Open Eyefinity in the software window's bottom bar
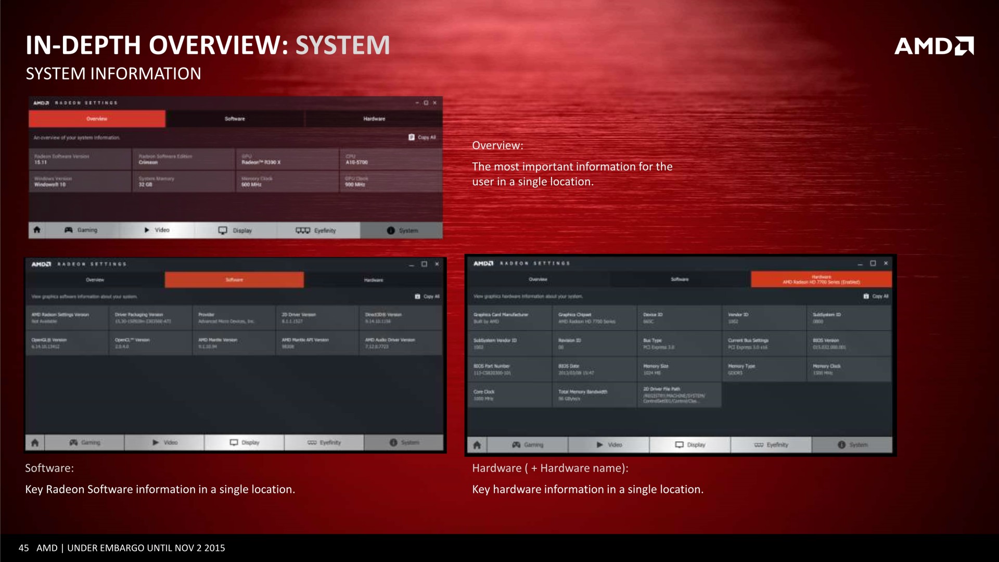Screen dimensions: 999x562 tap(324, 442)
